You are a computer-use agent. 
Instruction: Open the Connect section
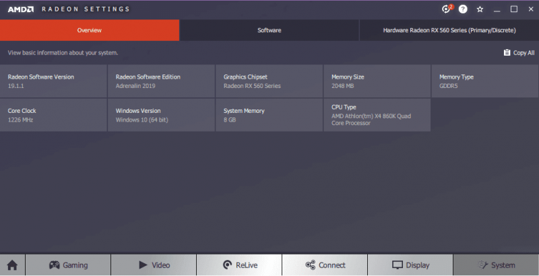pos(325,265)
